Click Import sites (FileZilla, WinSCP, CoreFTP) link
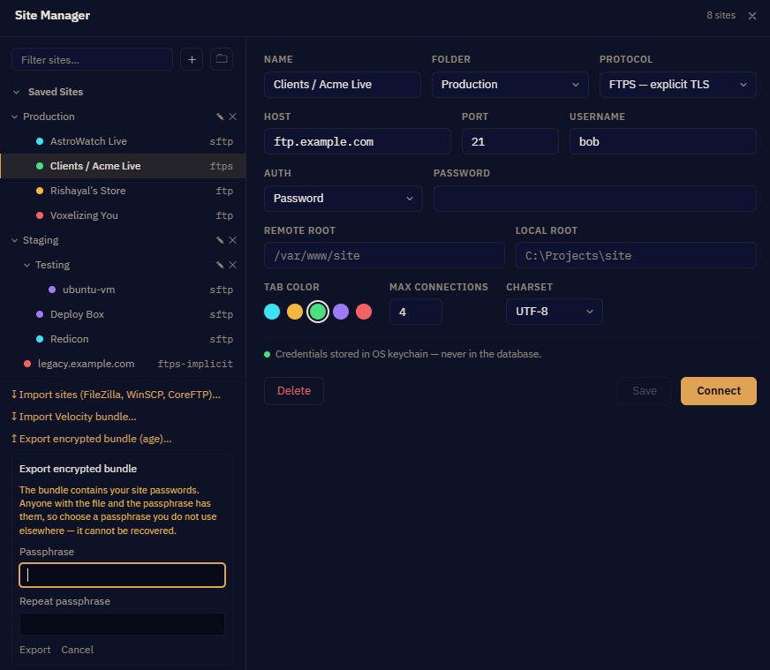The image size is (770, 670). pyautogui.click(x=116, y=395)
